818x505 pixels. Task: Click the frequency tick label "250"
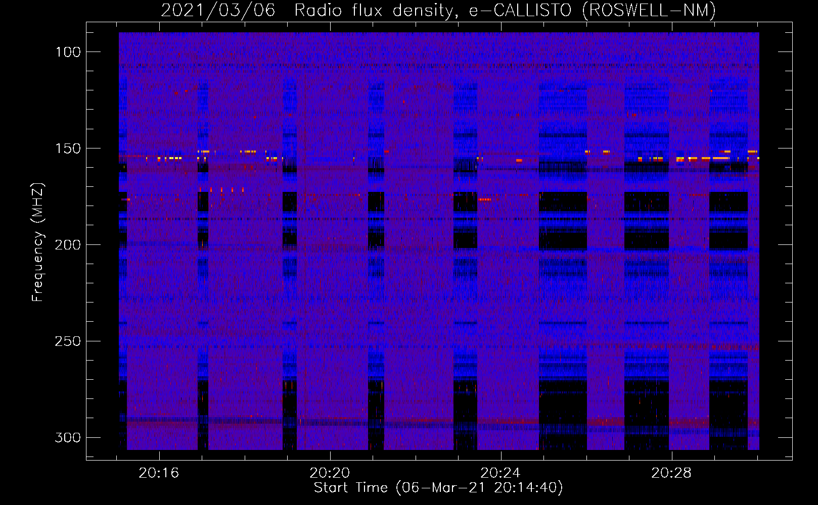(x=68, y=341)
